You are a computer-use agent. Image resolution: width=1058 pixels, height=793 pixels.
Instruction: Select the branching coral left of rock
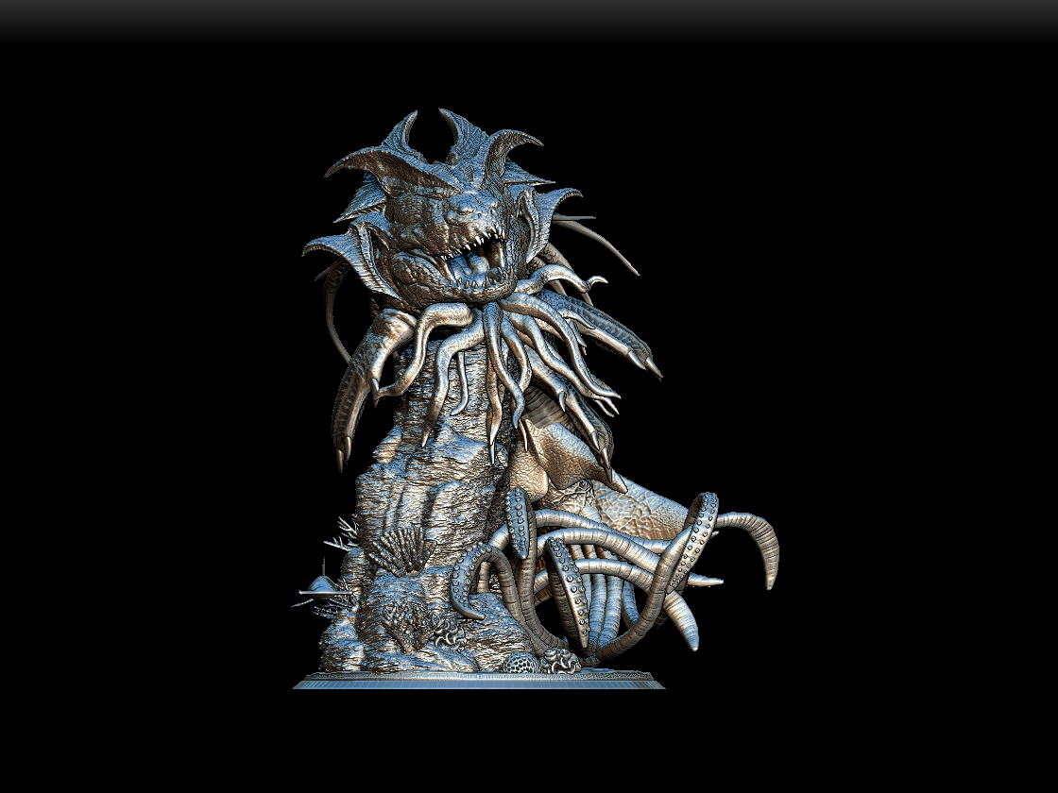(342, 535)
